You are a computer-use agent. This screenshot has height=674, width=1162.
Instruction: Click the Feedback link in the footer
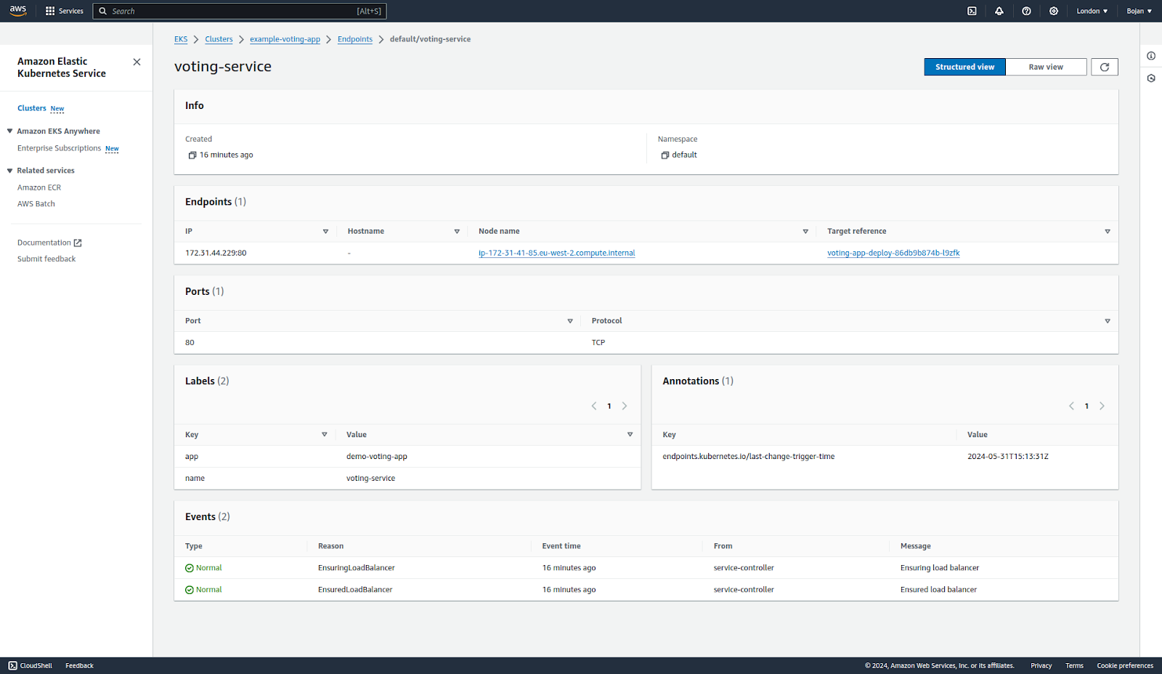79,665
